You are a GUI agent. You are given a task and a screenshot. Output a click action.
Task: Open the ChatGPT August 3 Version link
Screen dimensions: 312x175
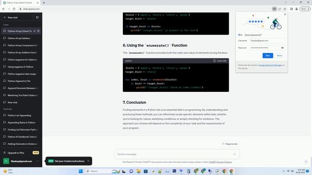click(x=220, y=162)
